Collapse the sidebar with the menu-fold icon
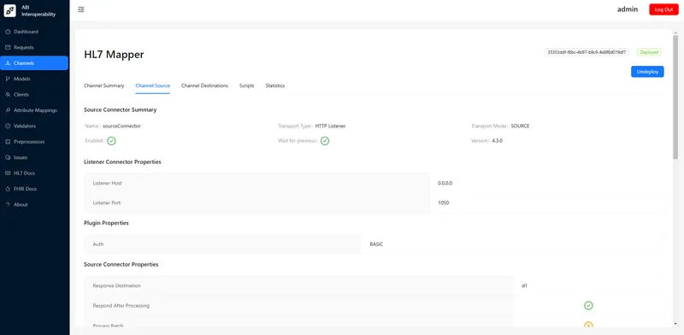This screenshot has width=684, height=335. coord(80,9)
